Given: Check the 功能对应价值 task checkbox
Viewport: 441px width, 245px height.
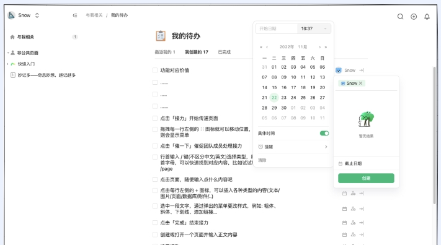Looking at the screenshot, I should point(155,70).
